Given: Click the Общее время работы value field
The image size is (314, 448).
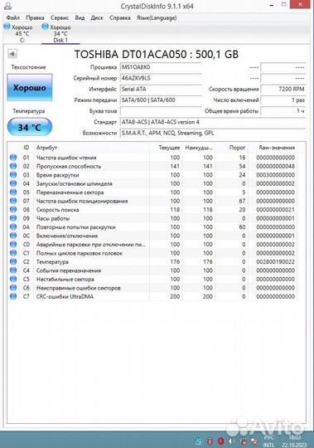Looking at the screenshot, I should [x=283, y=111].
